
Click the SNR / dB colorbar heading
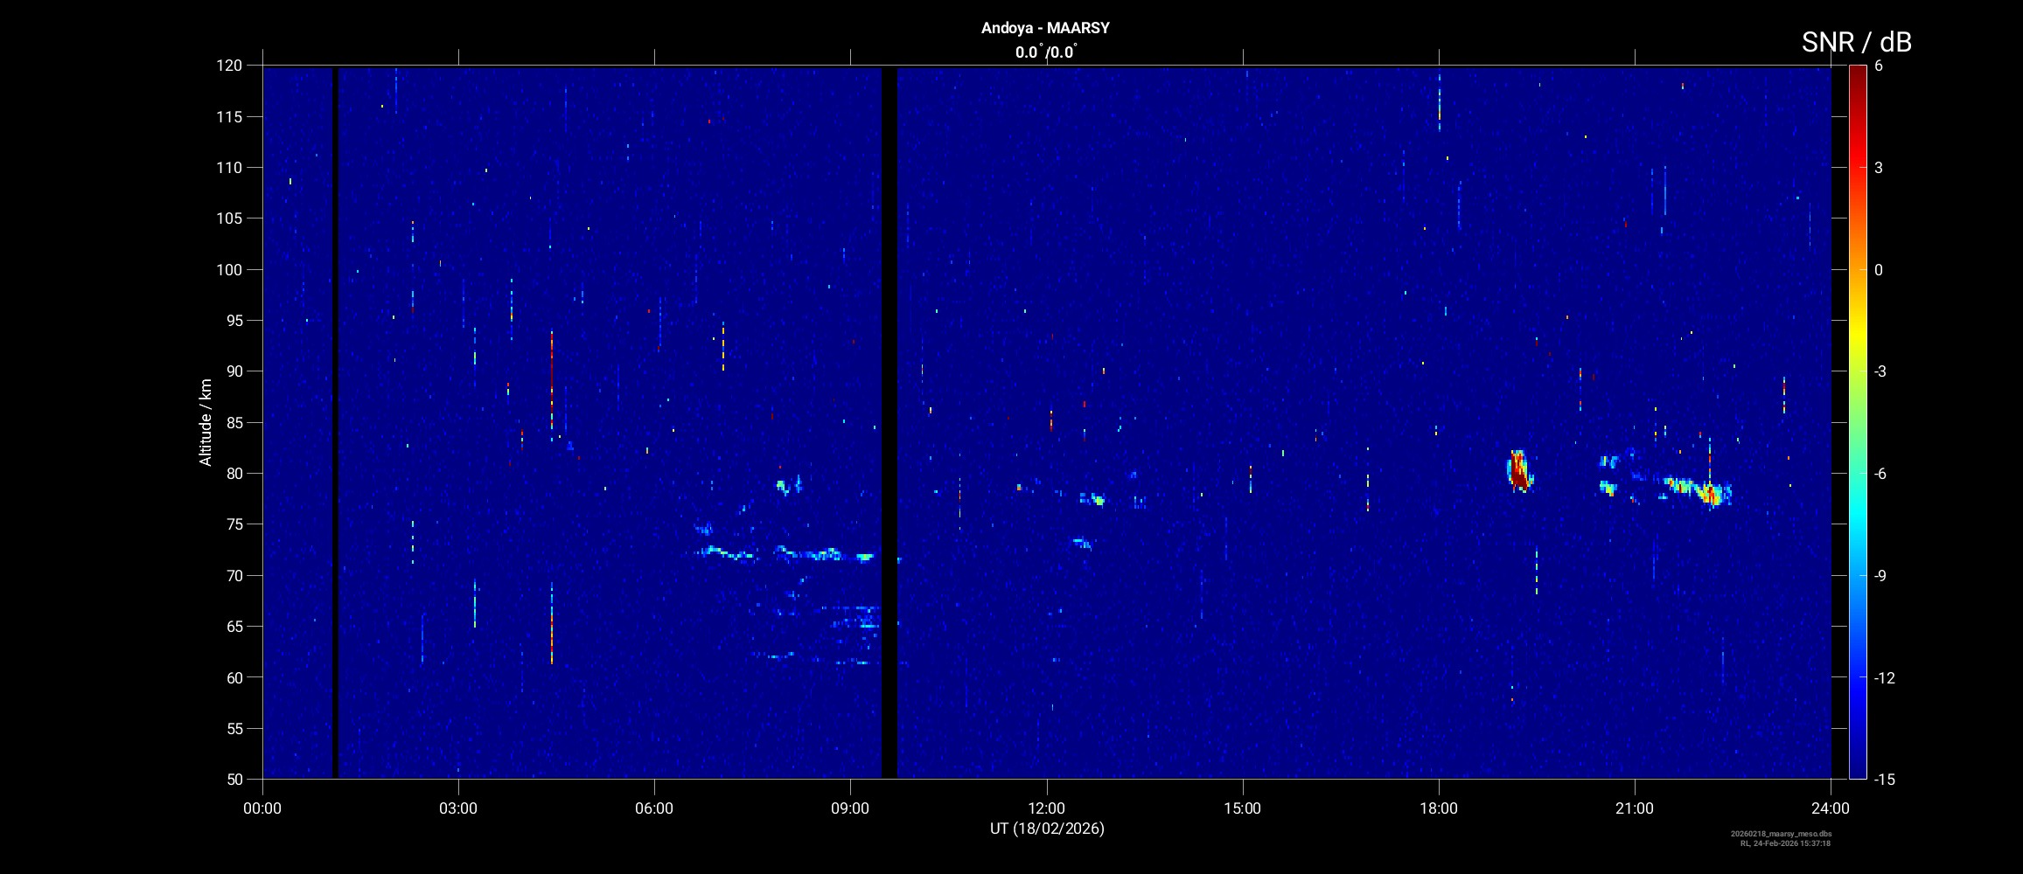tap(1856, 42)
